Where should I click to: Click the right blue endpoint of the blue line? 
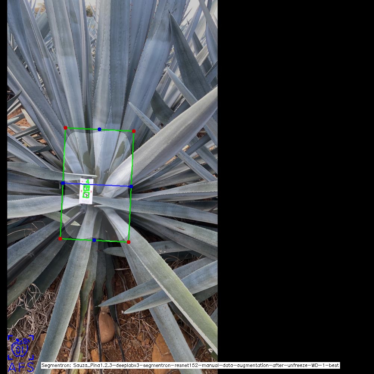pyautogui.click(x=131, y=187)
